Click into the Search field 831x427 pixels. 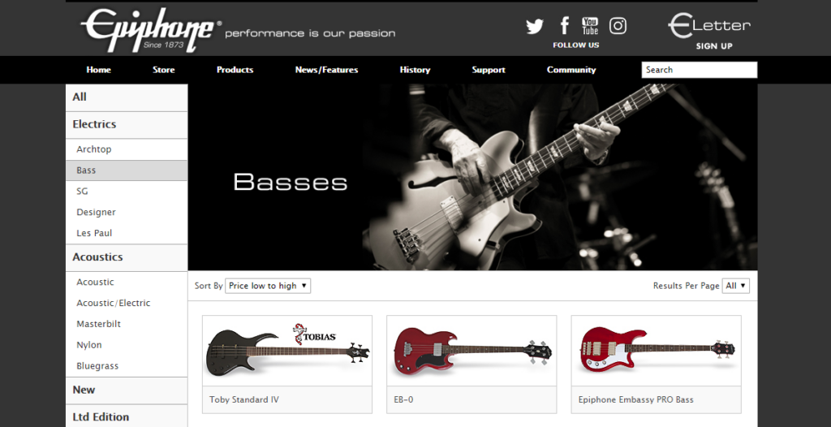(x=699, y=70)
